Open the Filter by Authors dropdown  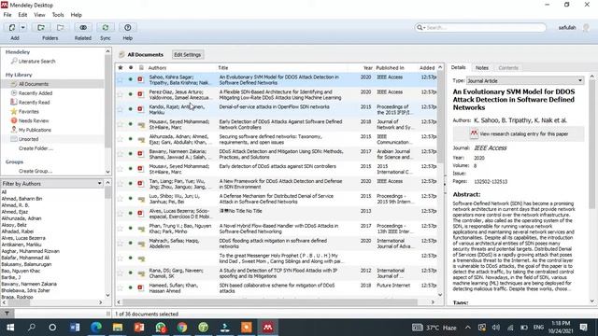[52, 184]
